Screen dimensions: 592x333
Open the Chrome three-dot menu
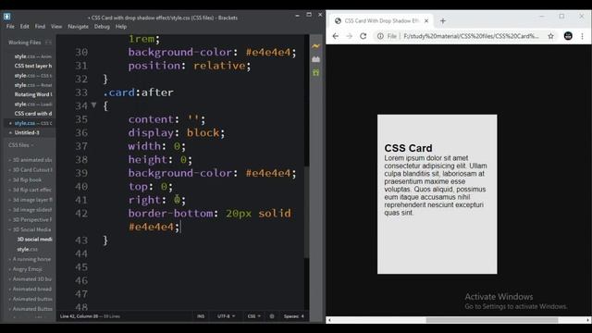click(582, 36)
